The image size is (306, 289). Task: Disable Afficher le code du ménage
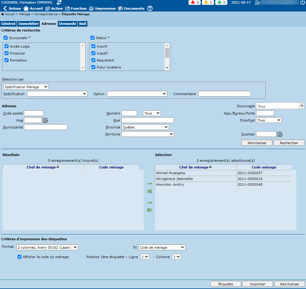pos(20,257)
